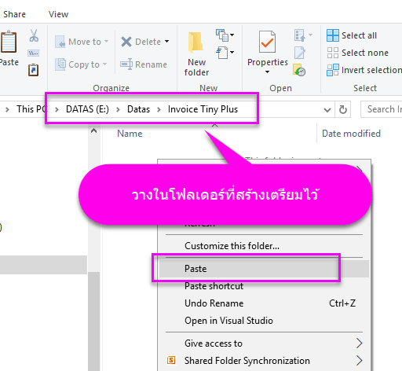This screenshot has height=371, width=402.
Task: Click the Edit file icon in Open group
Action: click(x=300, y=53)
